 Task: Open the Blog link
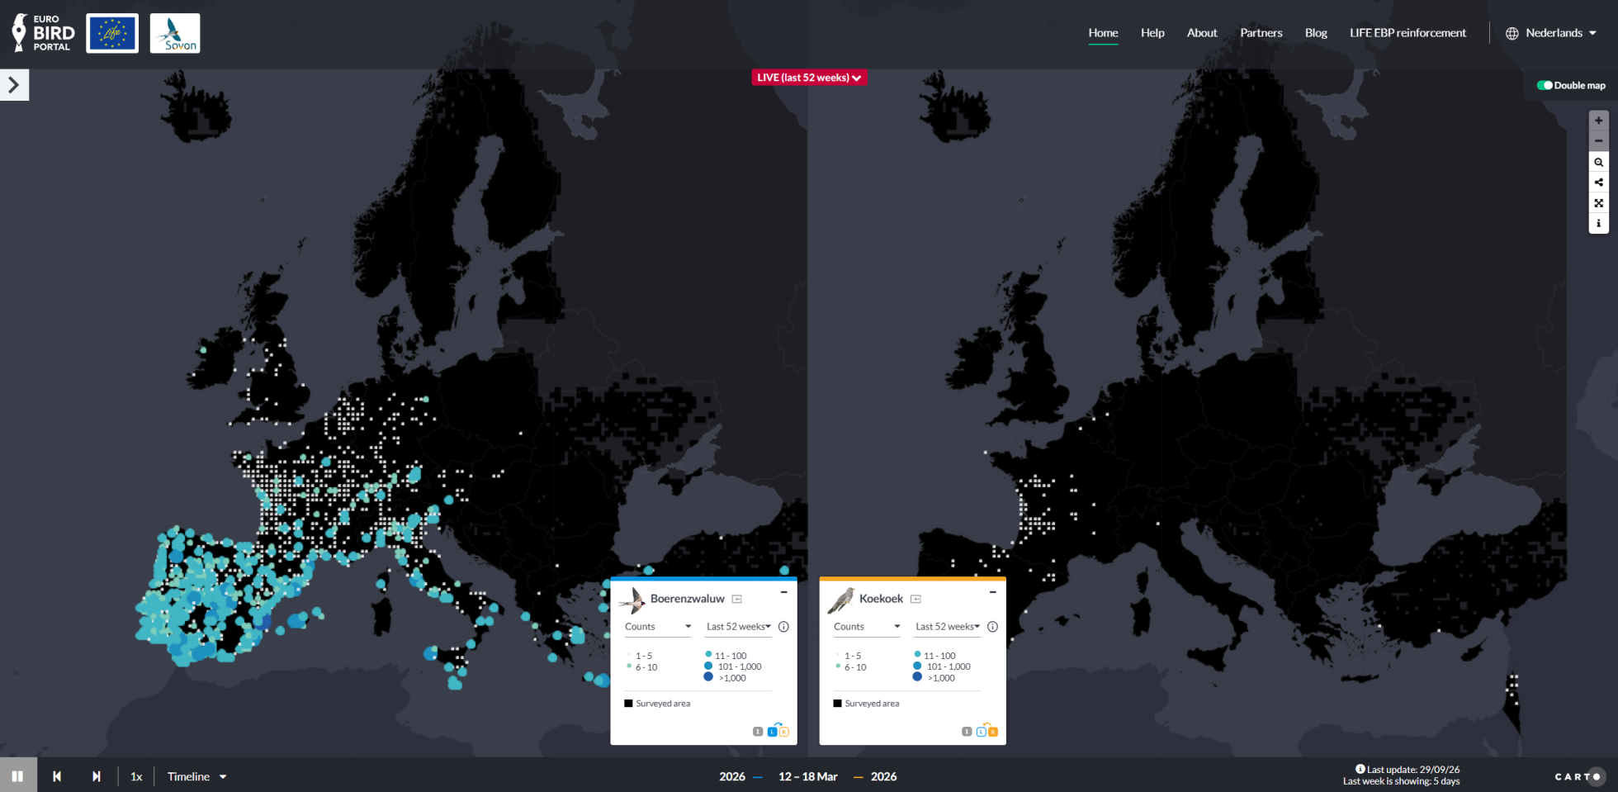(1316, 33)
